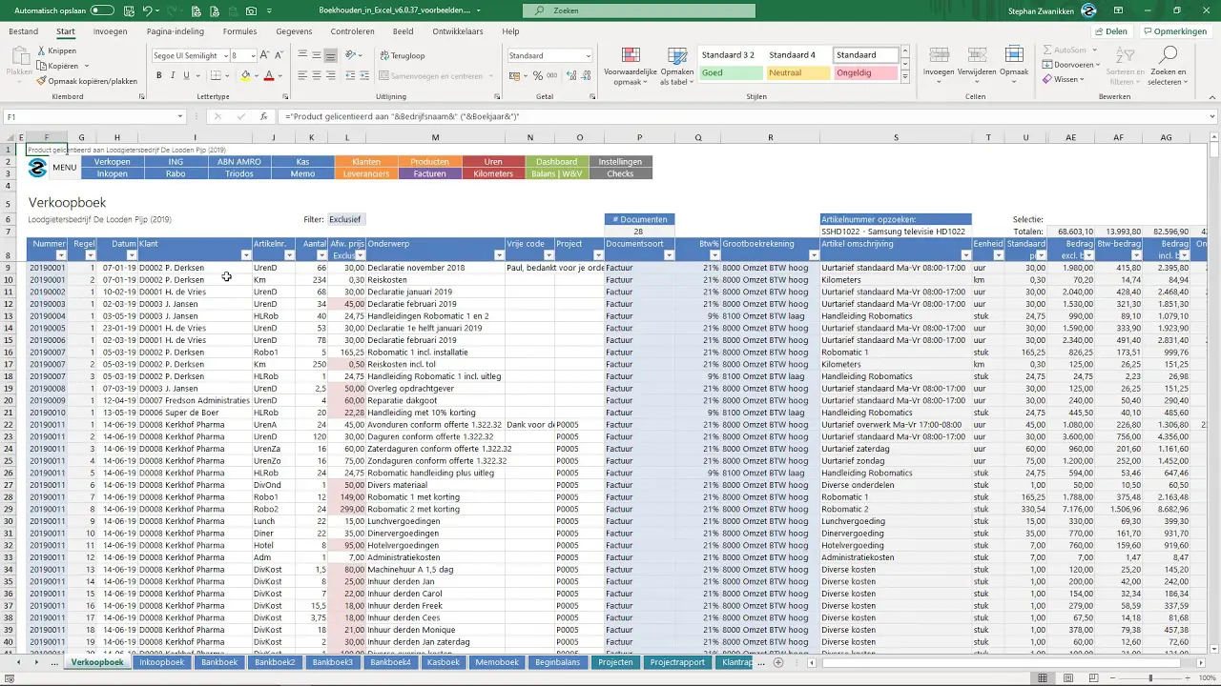This screenshot has height=686, width=1221.
Task: Toggle bold formatting
Action: pyautogui.click(x=159, y=74)
